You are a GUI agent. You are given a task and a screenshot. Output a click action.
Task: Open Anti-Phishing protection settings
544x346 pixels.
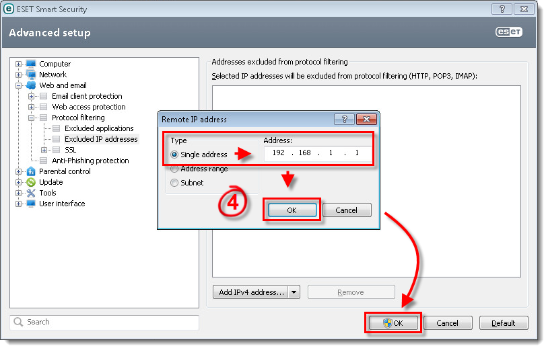pyautogui.click(x=90, y=161)
